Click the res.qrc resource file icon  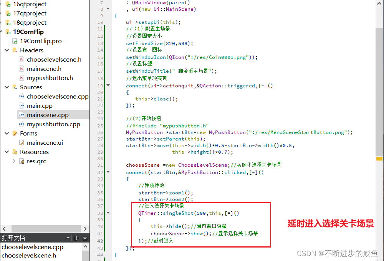(x=22, y=161)
